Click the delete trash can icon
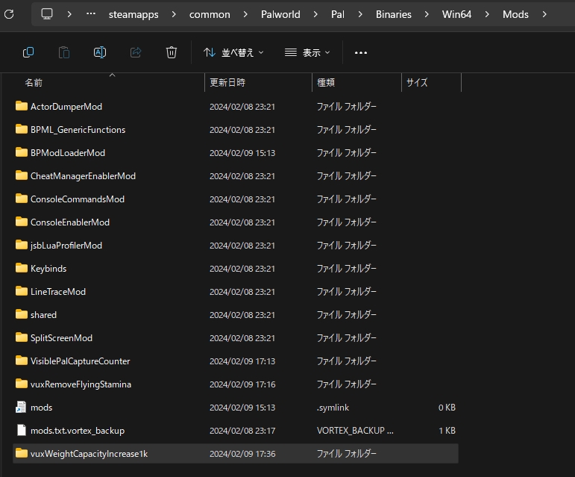Image resolution: width=575 pixels, height=477 pixels. tap(172, 52)
